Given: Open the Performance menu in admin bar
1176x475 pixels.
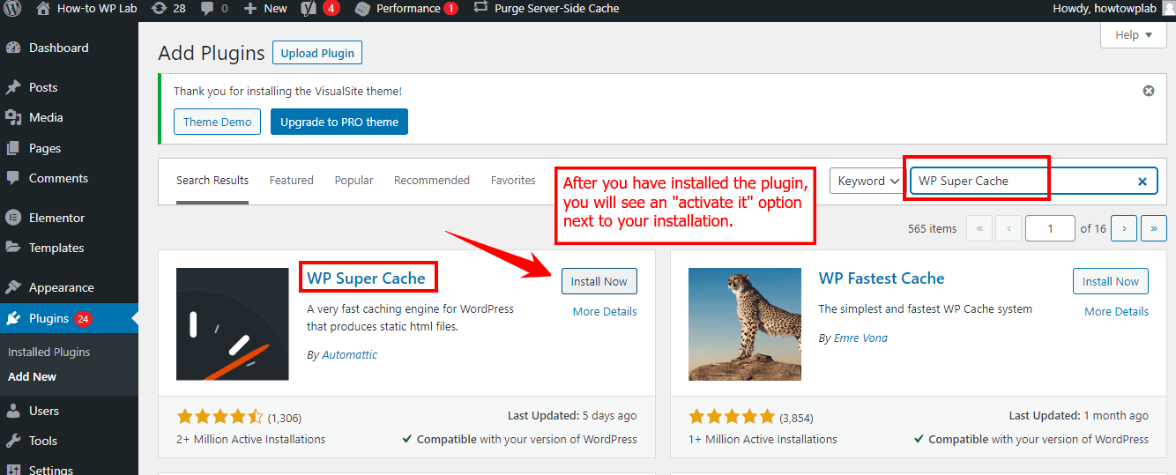Looking at the screenshot, I should pos(406,9).
